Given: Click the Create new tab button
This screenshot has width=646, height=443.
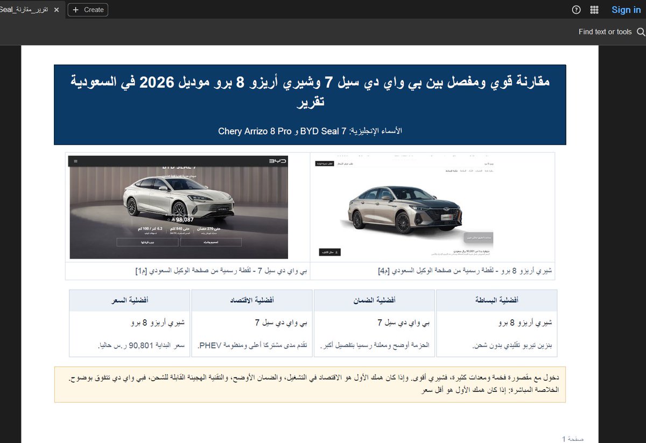Looking at the screenshot, I should coord(88,10).
